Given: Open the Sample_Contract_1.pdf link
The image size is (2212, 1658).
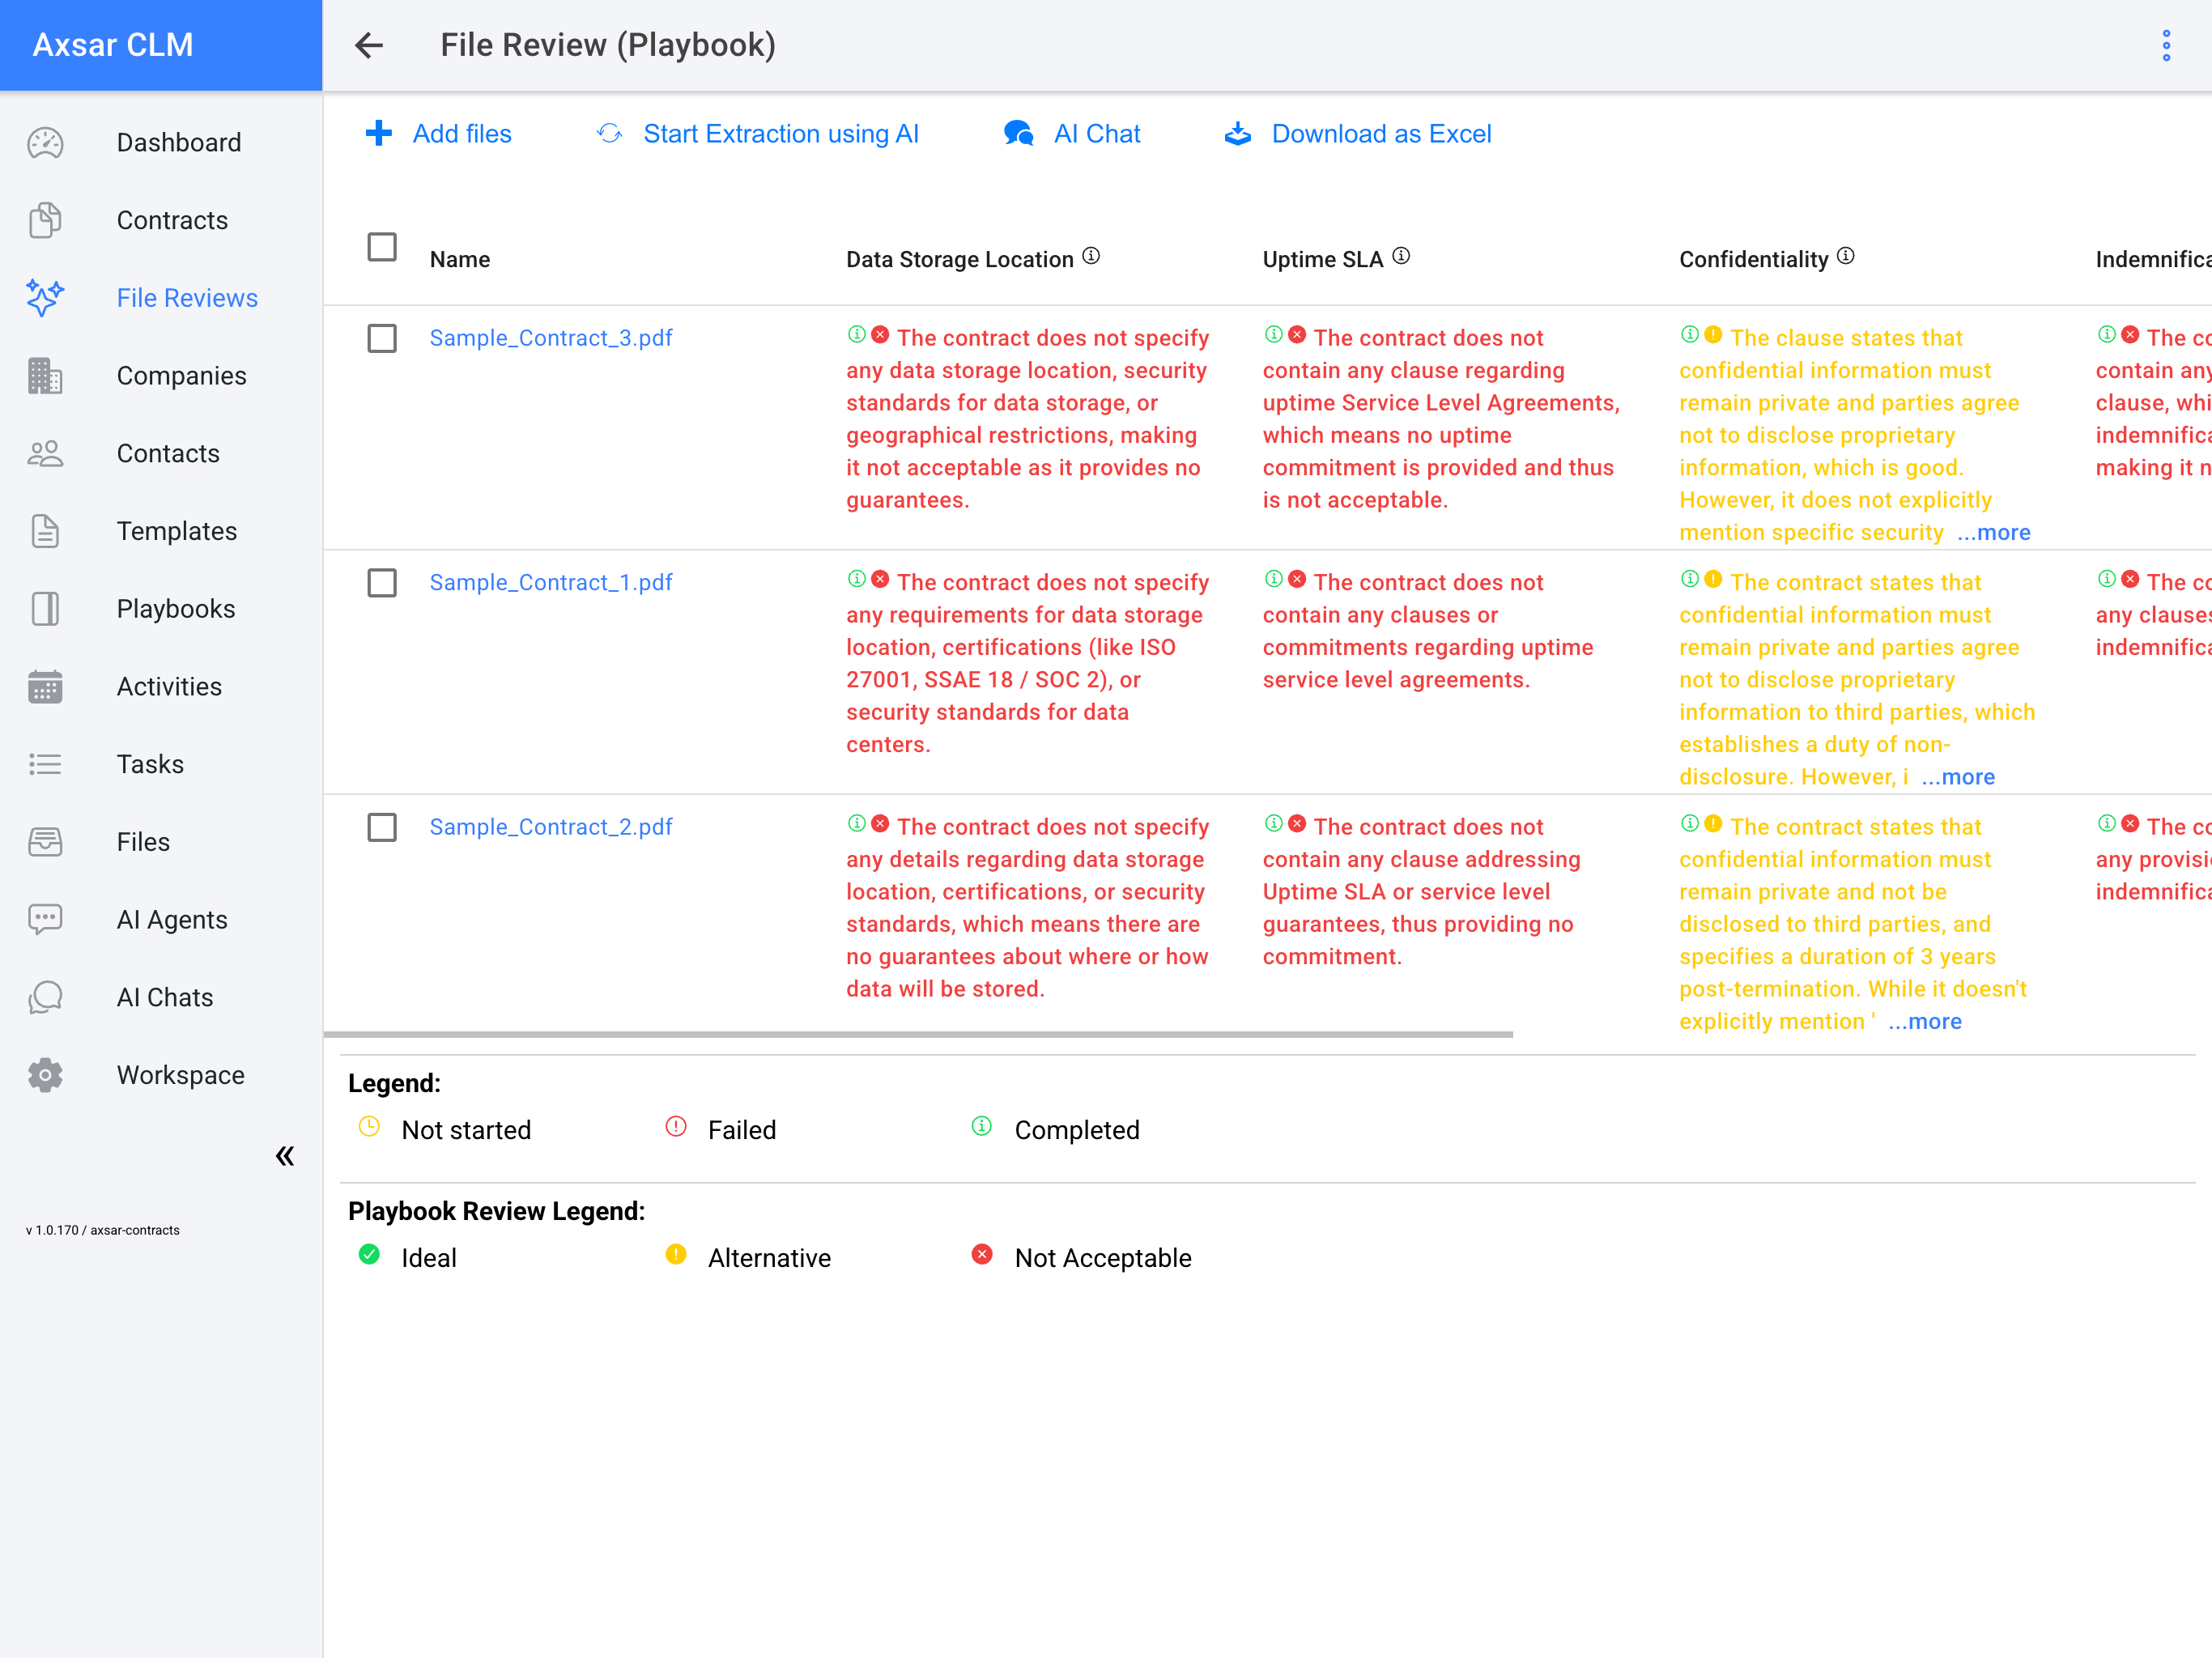Looking at the screenshot, I should [x=550, y=582].
